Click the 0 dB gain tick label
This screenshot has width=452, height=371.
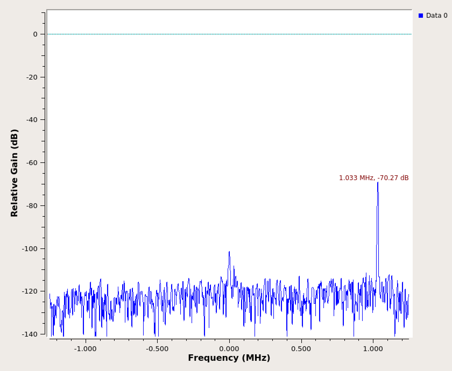pos(35,34)
